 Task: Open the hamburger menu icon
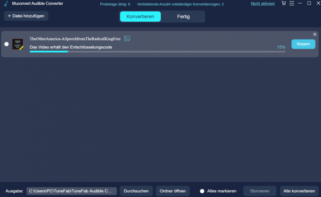pos(292,3)
